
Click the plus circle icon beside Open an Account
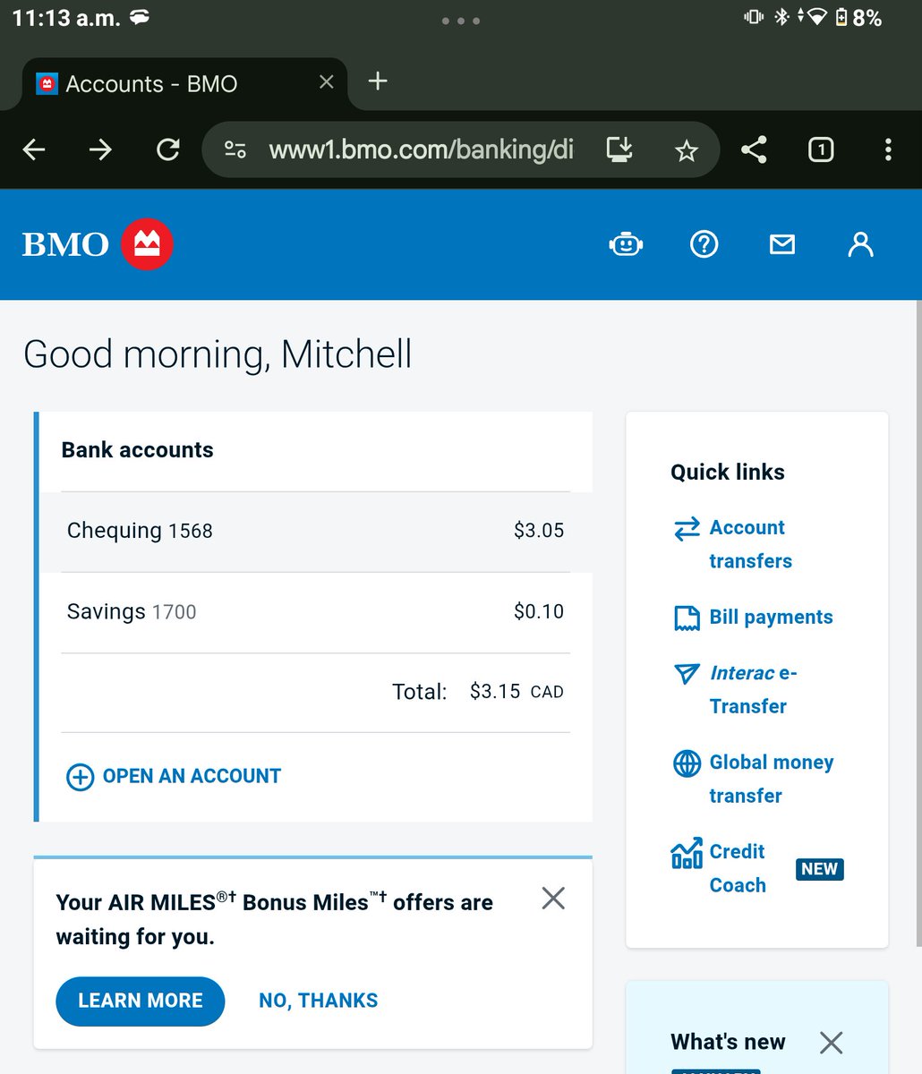point(81,777)
